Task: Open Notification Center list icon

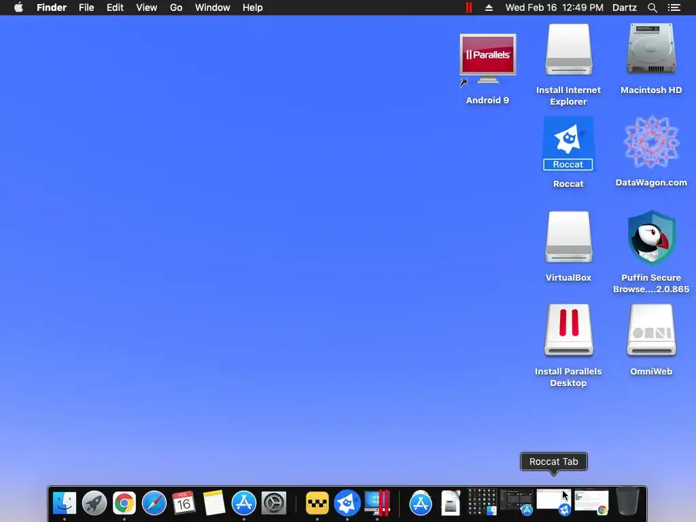Action: pos(674,7)
